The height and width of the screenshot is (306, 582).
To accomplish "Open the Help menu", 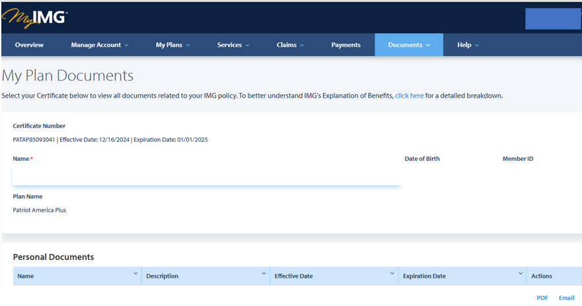I will click(x=468, y=45).
